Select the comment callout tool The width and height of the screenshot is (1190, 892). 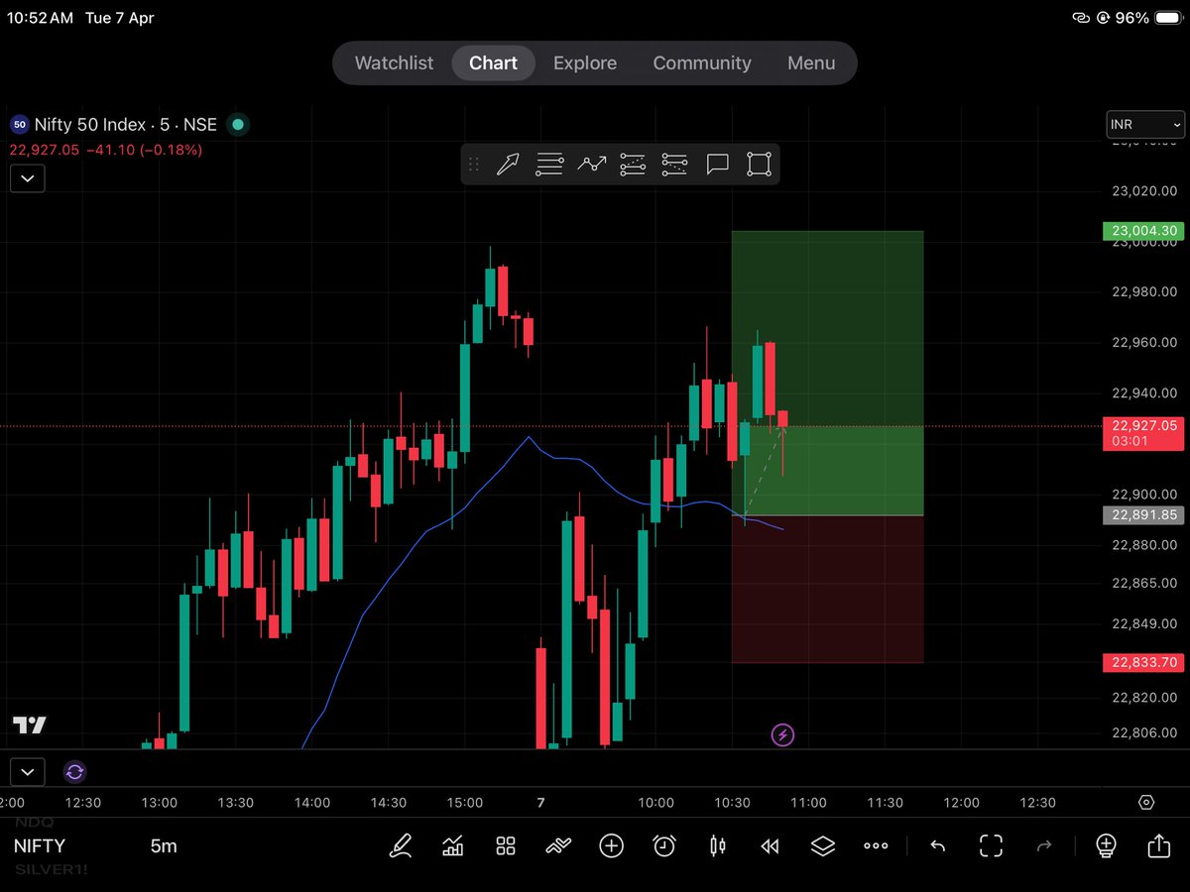[717, 165]
